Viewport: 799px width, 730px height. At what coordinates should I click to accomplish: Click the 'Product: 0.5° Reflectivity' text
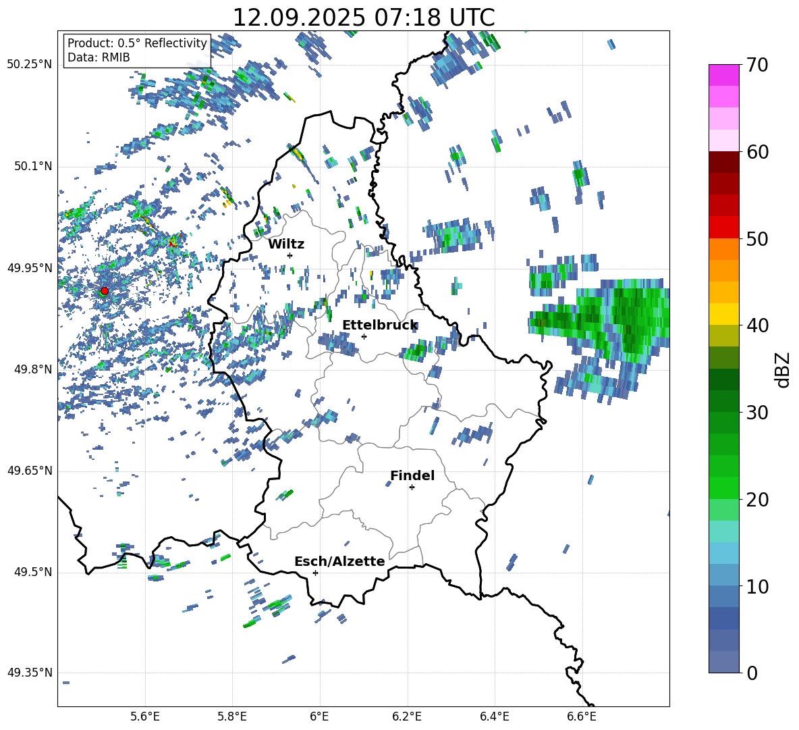[x=137, y=43]
